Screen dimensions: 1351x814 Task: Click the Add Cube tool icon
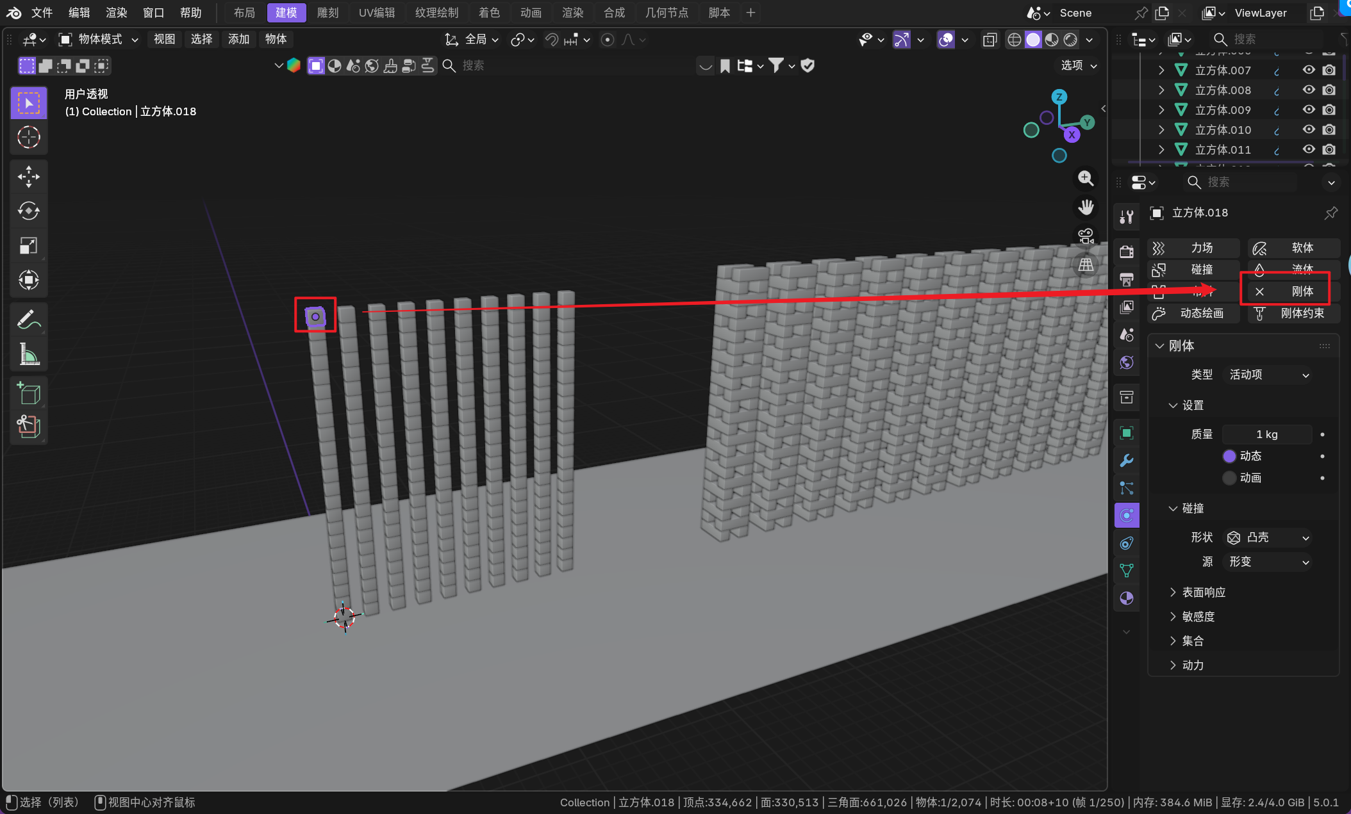[28, 393]
